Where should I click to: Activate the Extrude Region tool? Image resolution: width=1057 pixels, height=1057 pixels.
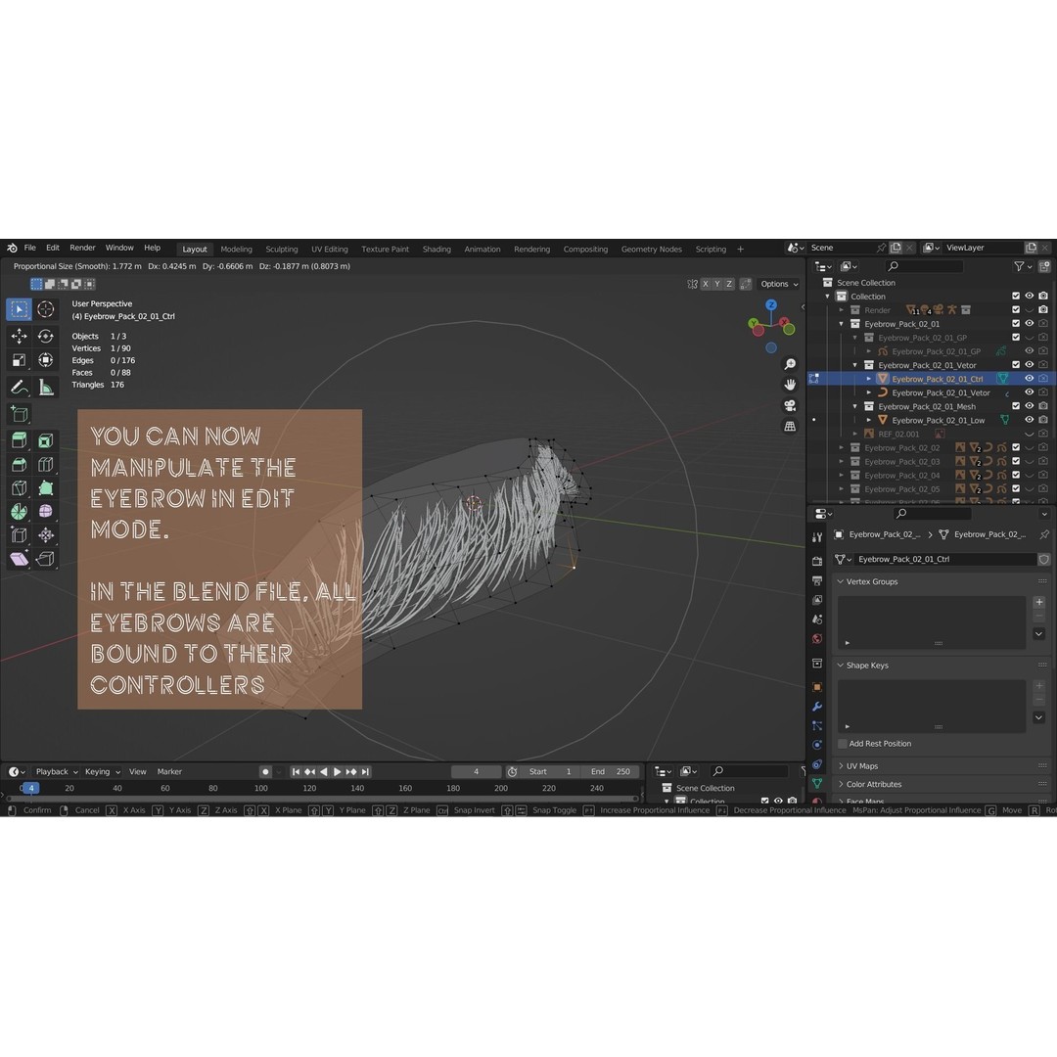19,440
